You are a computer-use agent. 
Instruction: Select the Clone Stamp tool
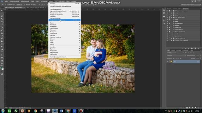tap(2, 33)
